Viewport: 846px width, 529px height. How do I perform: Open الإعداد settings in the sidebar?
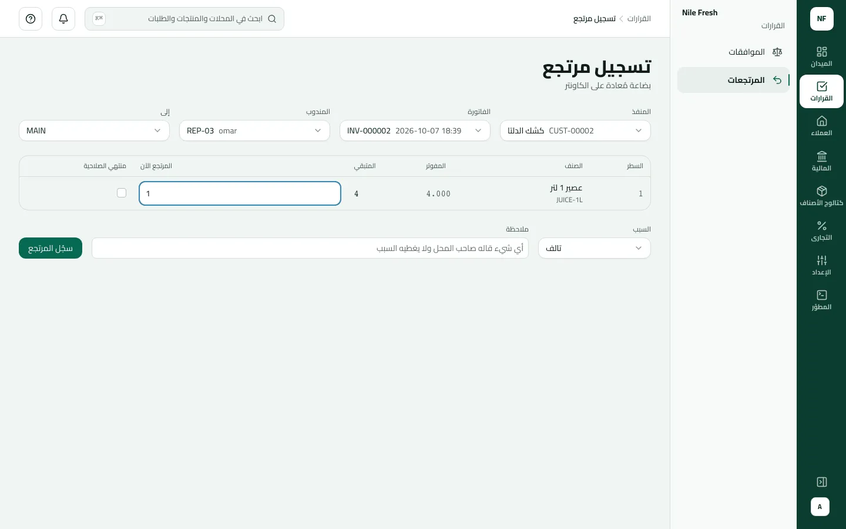(x=821, y=265)
